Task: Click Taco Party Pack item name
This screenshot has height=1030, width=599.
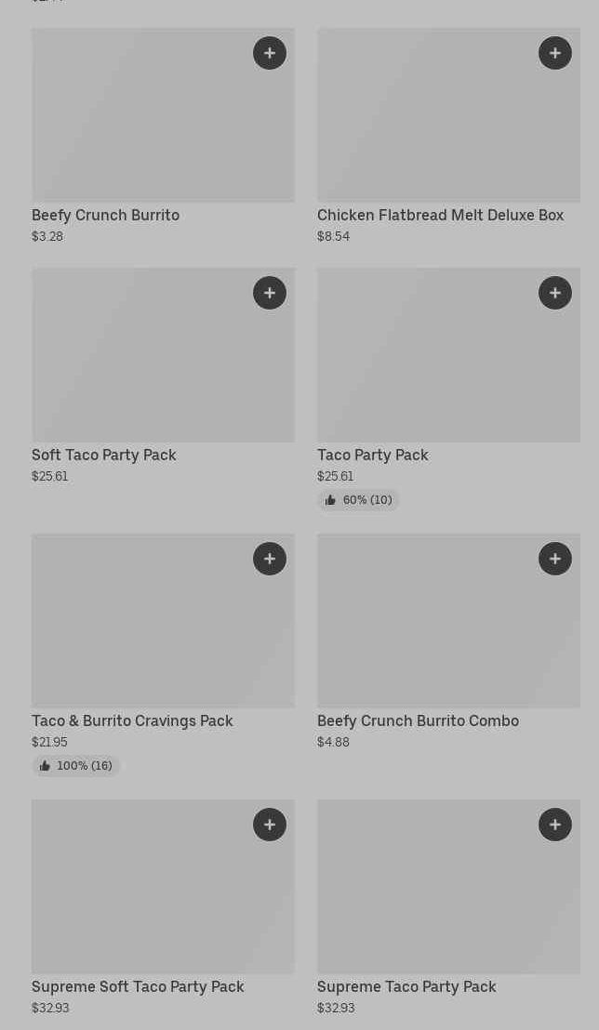Action: [372, 455]
